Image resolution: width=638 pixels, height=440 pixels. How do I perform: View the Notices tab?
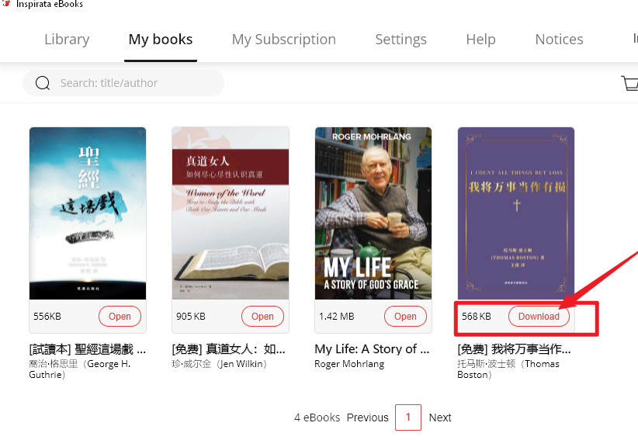coord(559,40)
